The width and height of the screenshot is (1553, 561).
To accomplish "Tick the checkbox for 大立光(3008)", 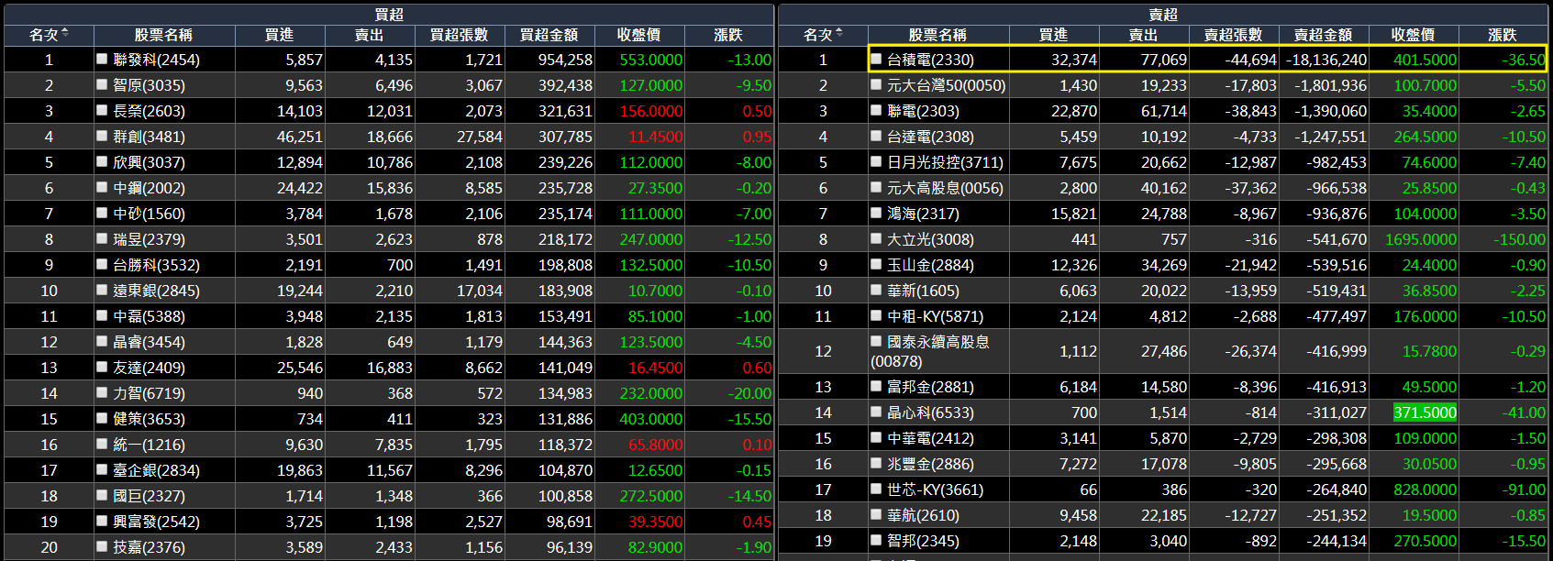I will 876,238.
